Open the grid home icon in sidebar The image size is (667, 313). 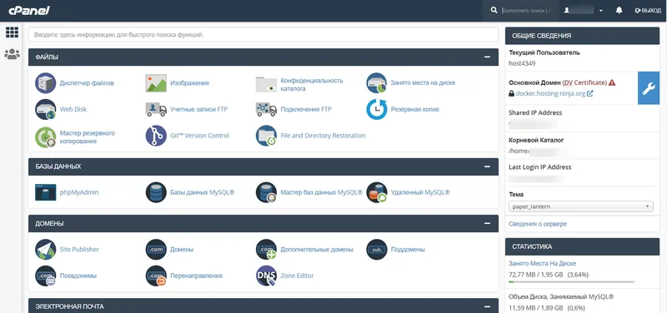(12, 32)
